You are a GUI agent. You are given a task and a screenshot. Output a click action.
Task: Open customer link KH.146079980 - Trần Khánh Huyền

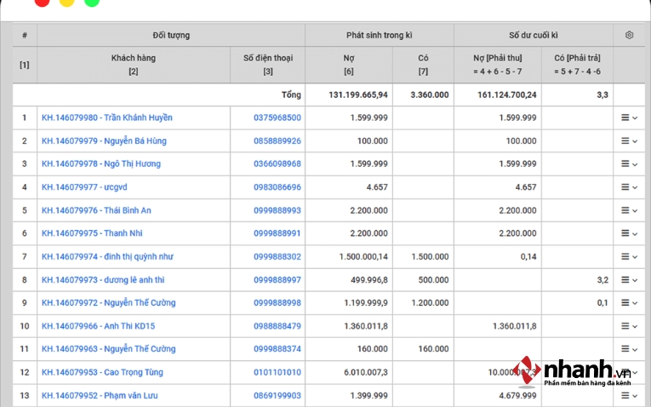(x=106, y=118)
